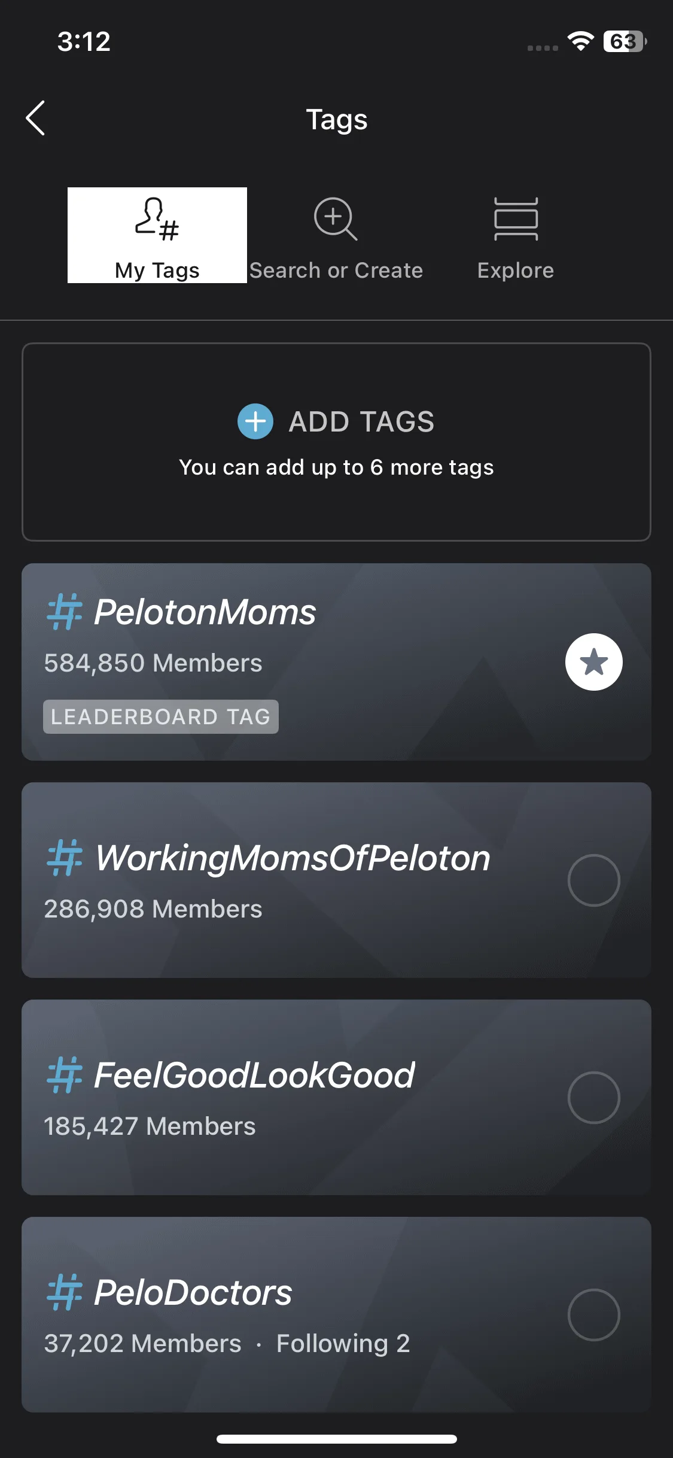Switch to the Search or Create tab

tap(336, 271)
